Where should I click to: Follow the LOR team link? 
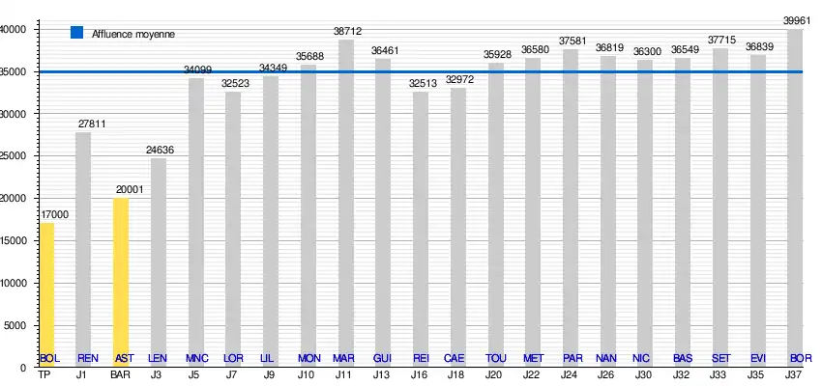pyautogui.click(x=233, y=358)
